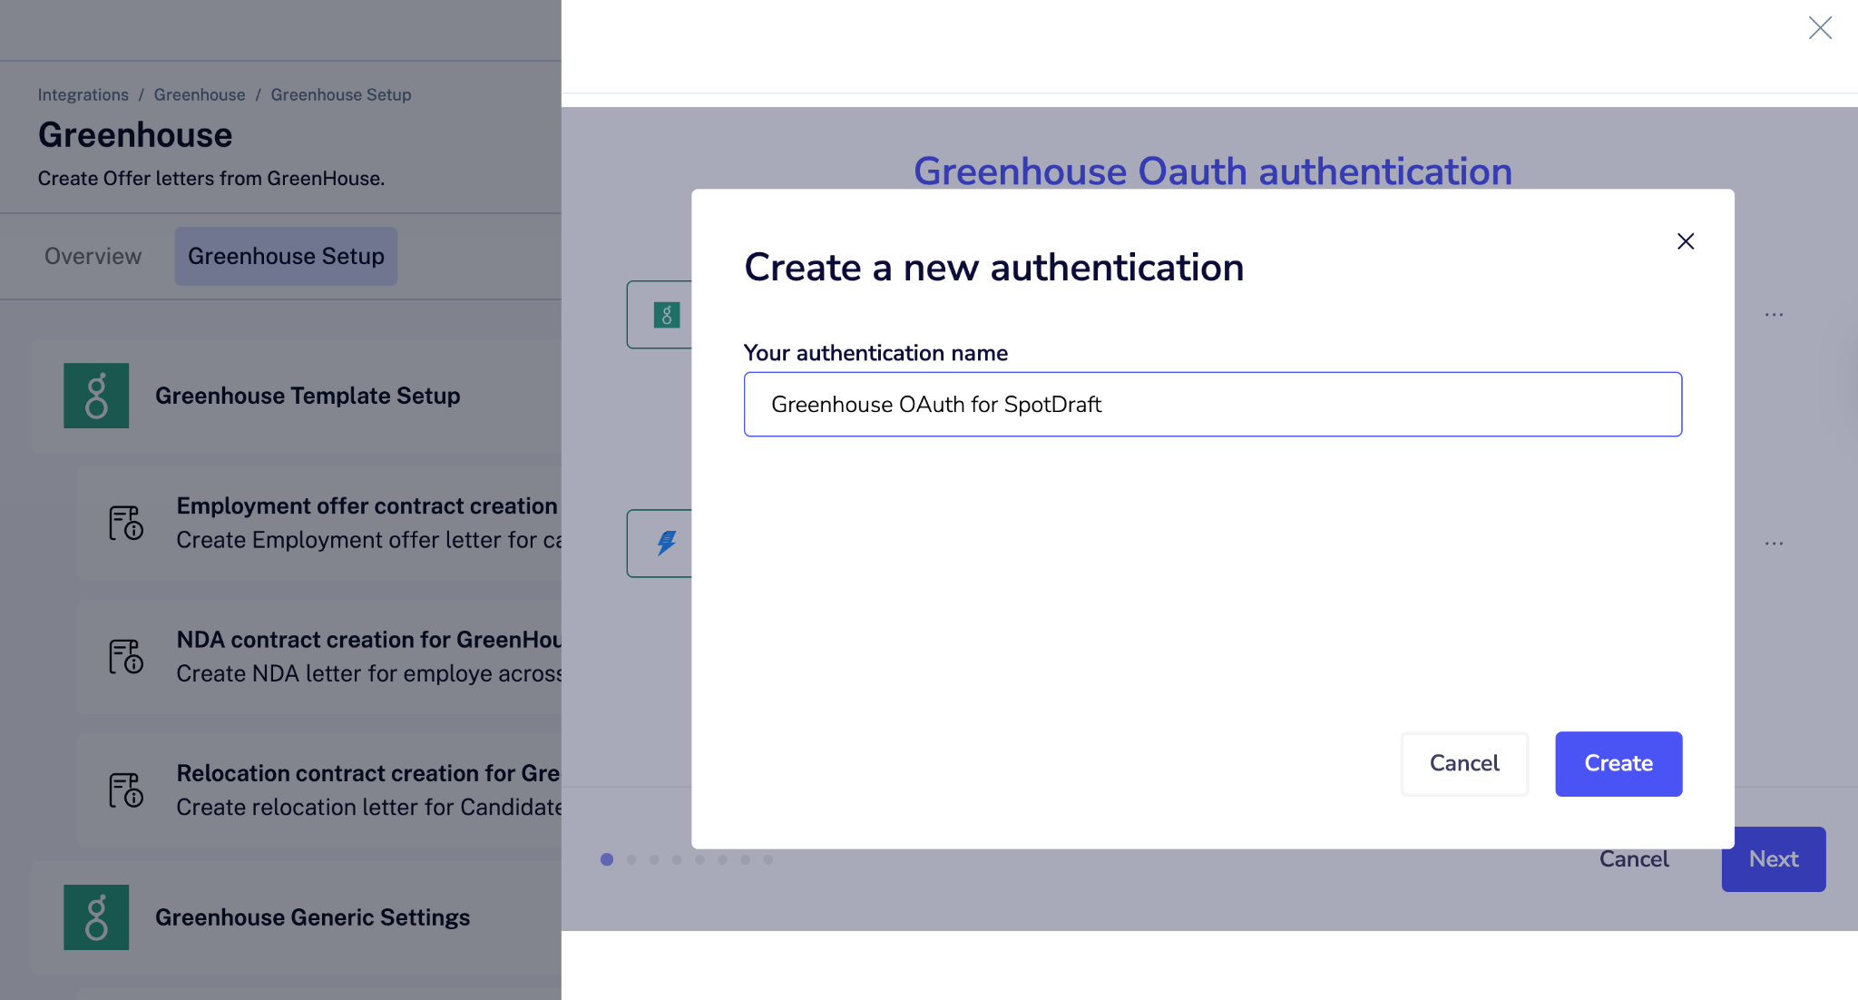Viewport: 1858px width, 1000px height.
Task: Open Relocation contract creation item
Action: pos(319,789)
